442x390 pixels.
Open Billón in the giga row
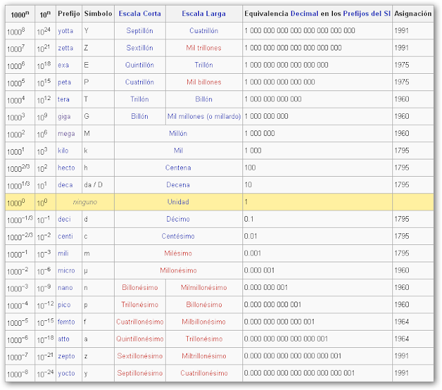point(140,117)
